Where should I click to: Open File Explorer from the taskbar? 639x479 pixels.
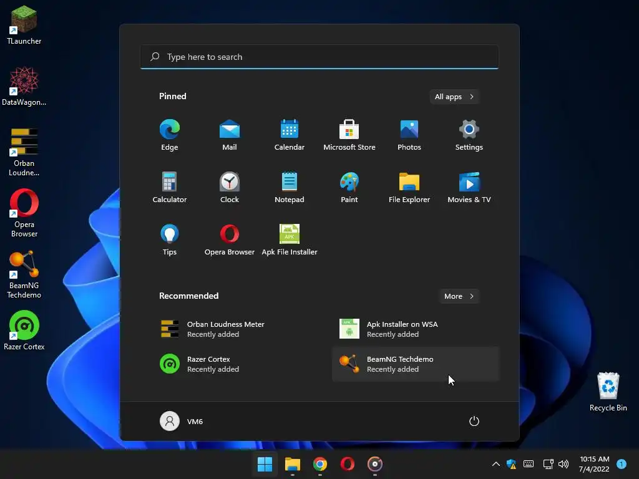pyautogui.click(x=293, y=464)
